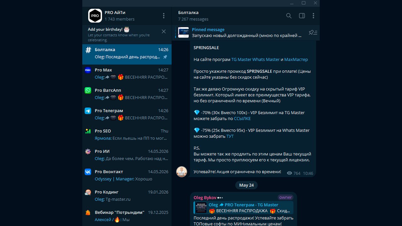
Task: Click the 7 267 messages subtitle
Action: pos(193,19)
